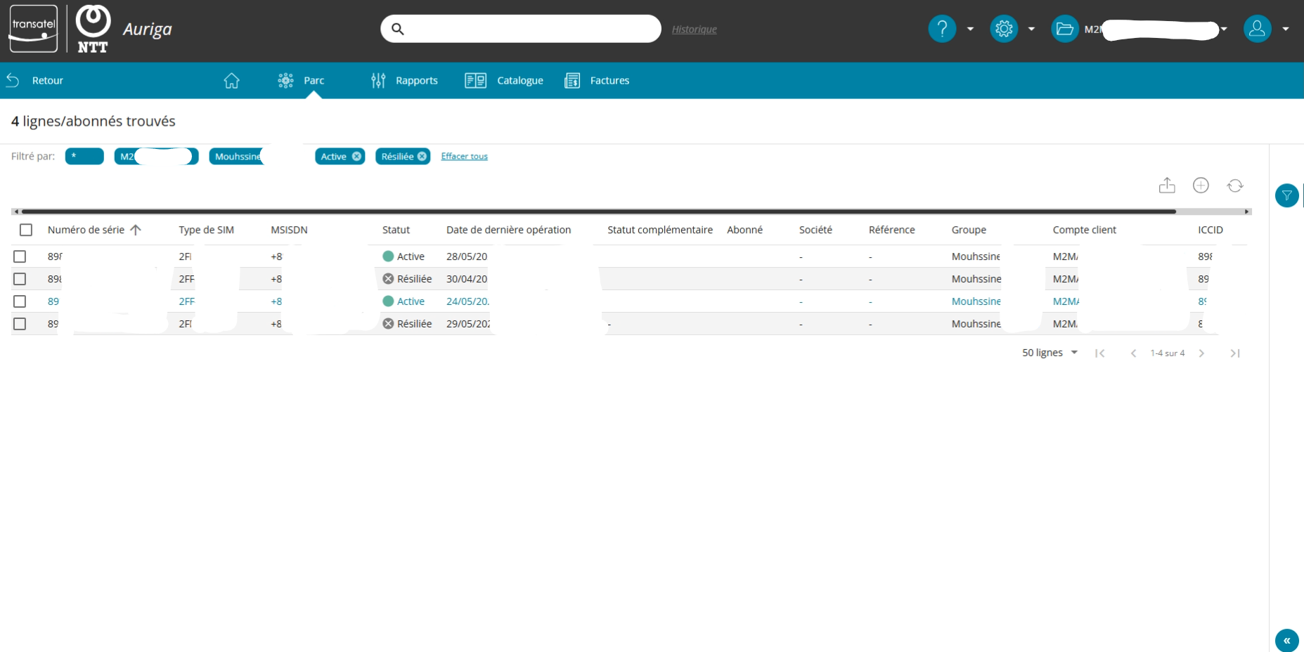Click Date de dernière opération header
The image size is (1304, 652).
[x=508, y=230]
